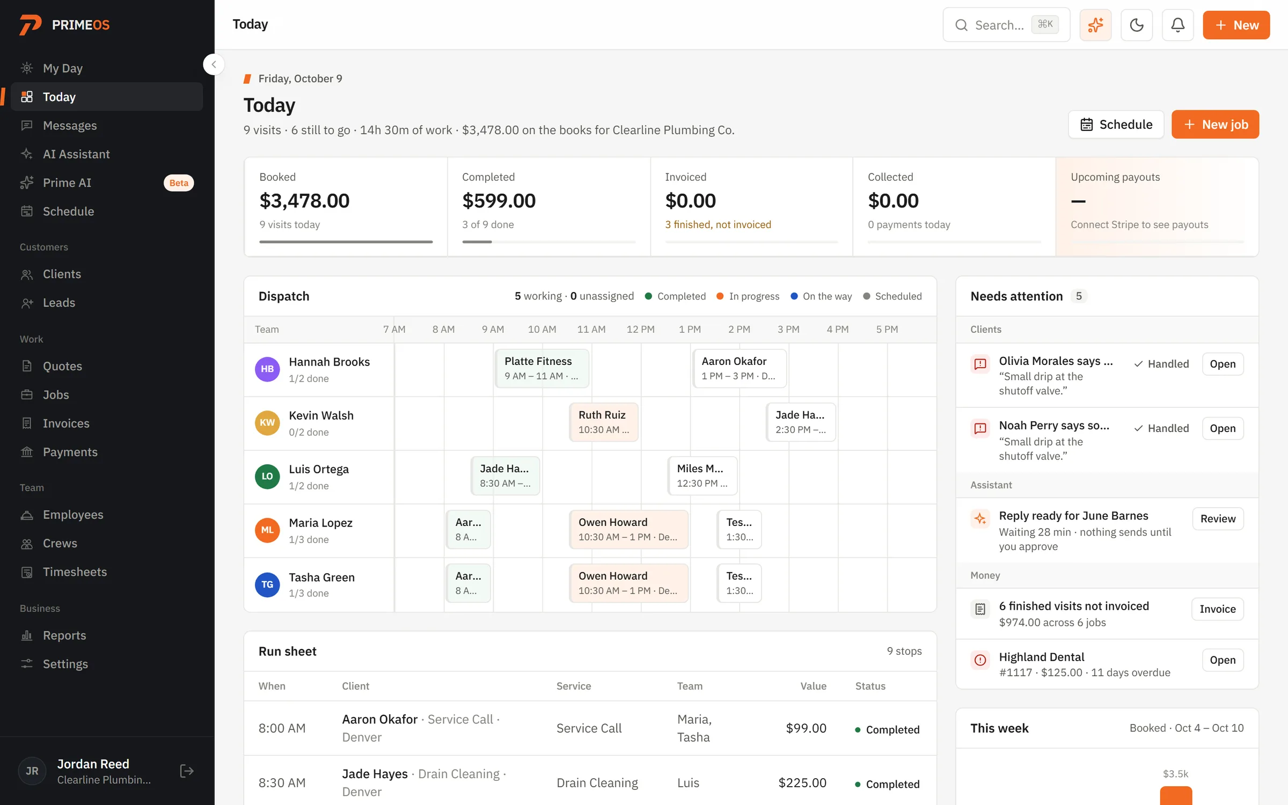Screen dimensions: 1288x805
Task: Collapse the sidebar with the chevron button
Action: 214,64
